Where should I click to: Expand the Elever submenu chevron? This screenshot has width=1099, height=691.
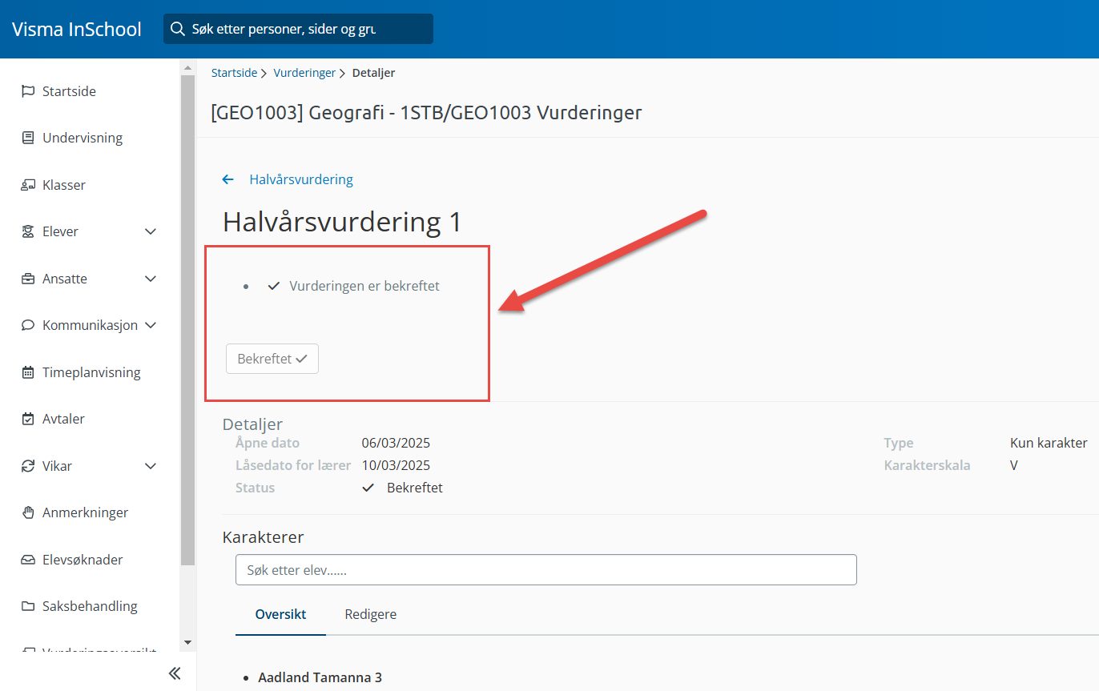point(150,231)
